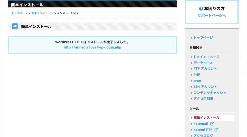247x137 pixels.
Task: Open the サポートページへ link
Action: [x=212, y=16]
